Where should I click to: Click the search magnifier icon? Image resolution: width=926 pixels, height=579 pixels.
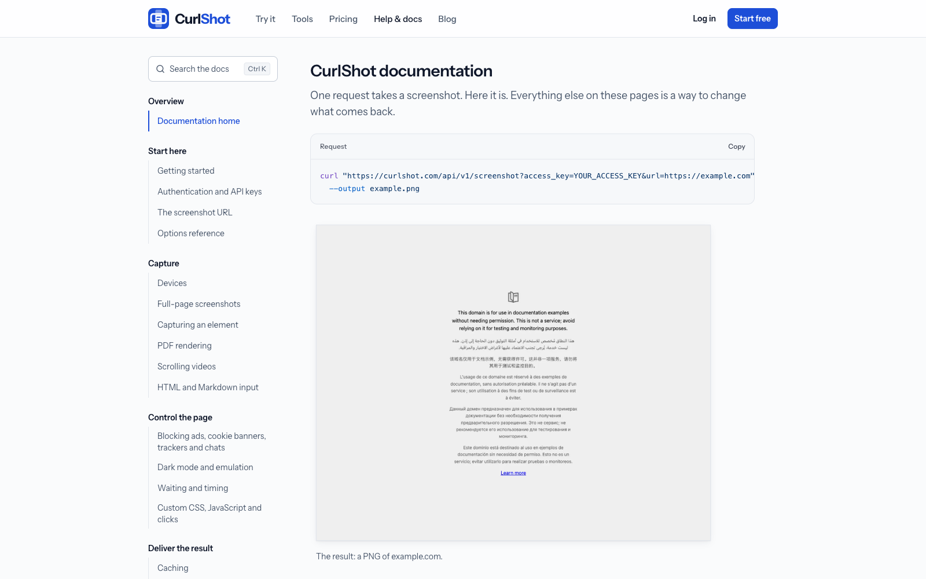coord(160,69)
